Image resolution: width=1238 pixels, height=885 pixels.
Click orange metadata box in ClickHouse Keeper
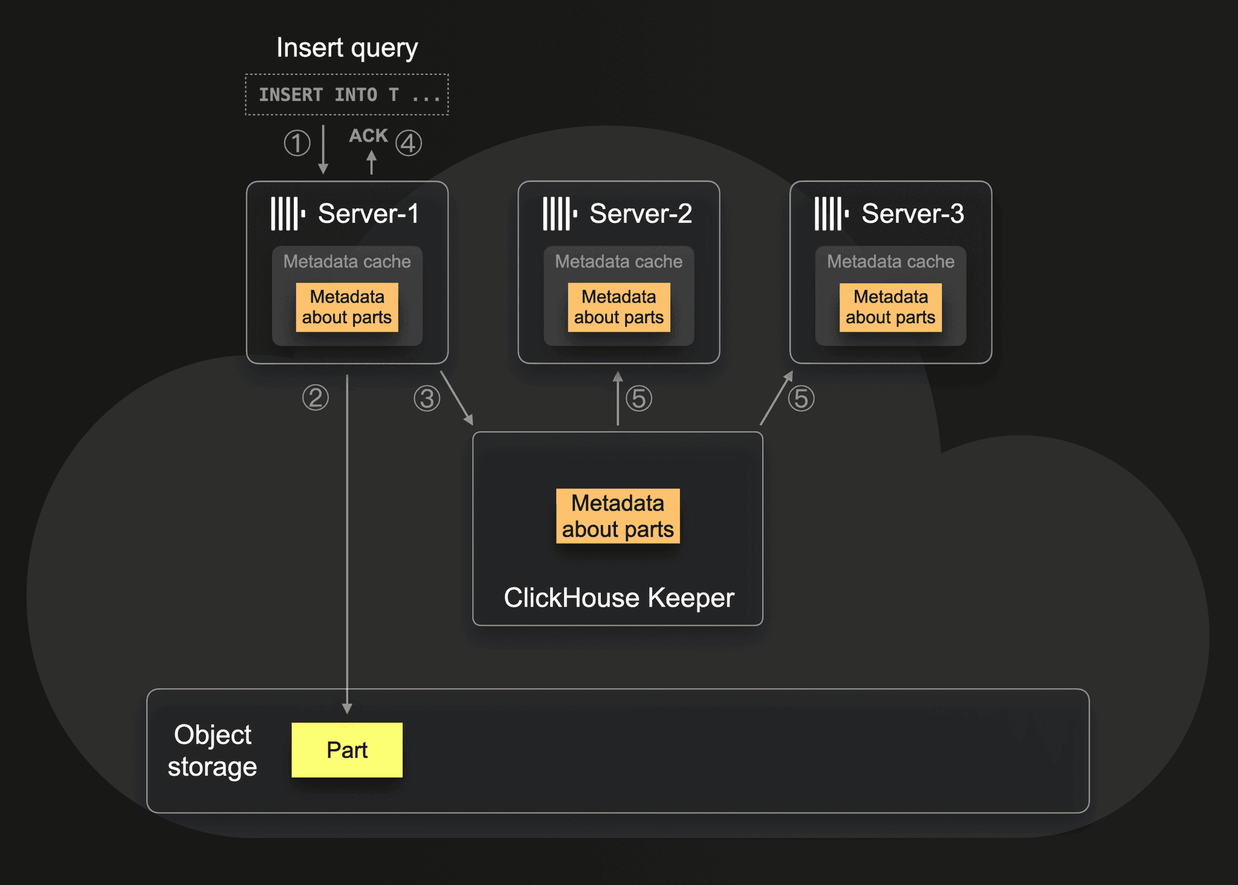pyautogui.click(x=618, y=516)
